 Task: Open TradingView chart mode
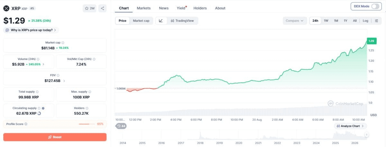(182, 21)
